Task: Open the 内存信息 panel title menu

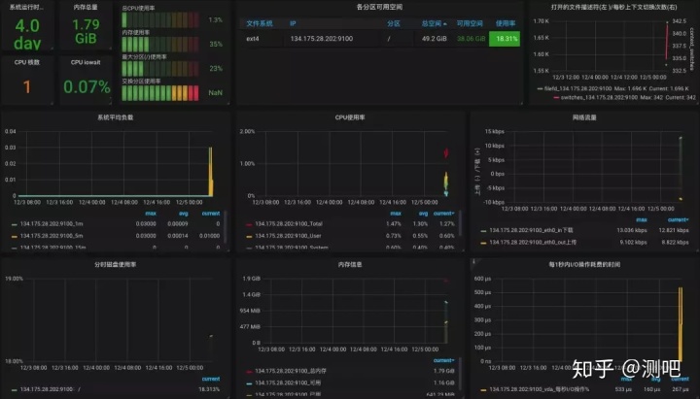Action: click(x=350, y=264)
